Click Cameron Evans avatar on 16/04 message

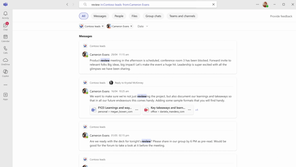coord(85,91)
